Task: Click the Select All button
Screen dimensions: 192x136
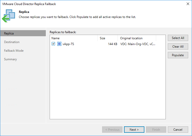Action: click(x=178, y=38)
